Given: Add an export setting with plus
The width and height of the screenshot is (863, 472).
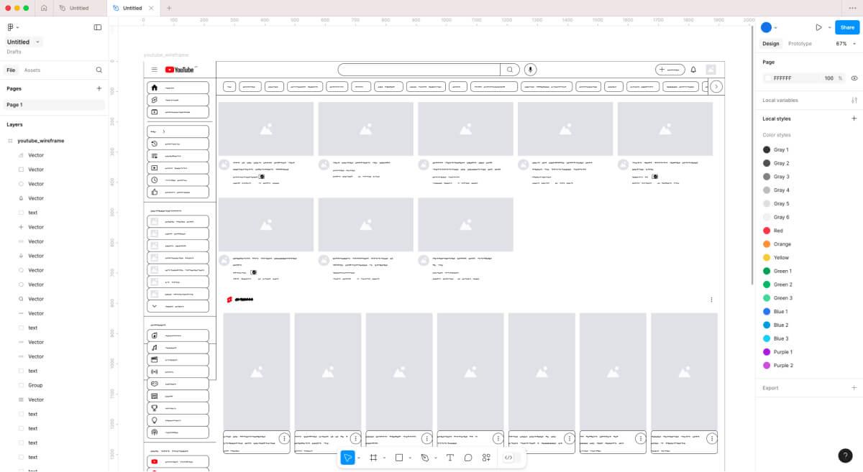Looking at the screenshot, I should [x=854, y=388].
